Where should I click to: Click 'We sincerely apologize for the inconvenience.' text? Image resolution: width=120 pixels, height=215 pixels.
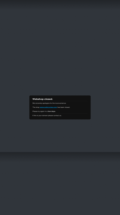pos(49,103)
